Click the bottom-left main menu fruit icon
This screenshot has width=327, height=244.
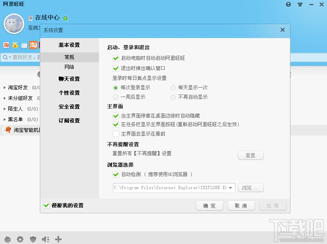[x=7, y=239]
